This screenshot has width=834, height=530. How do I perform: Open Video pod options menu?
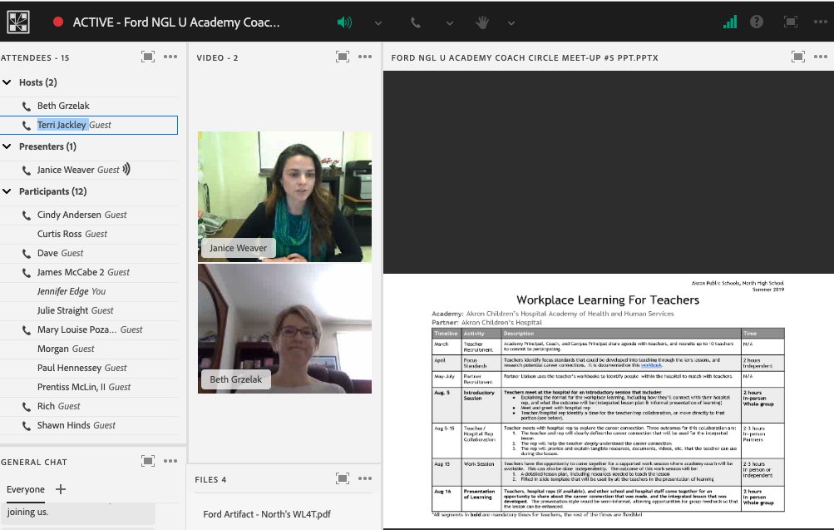click(365, 57)
